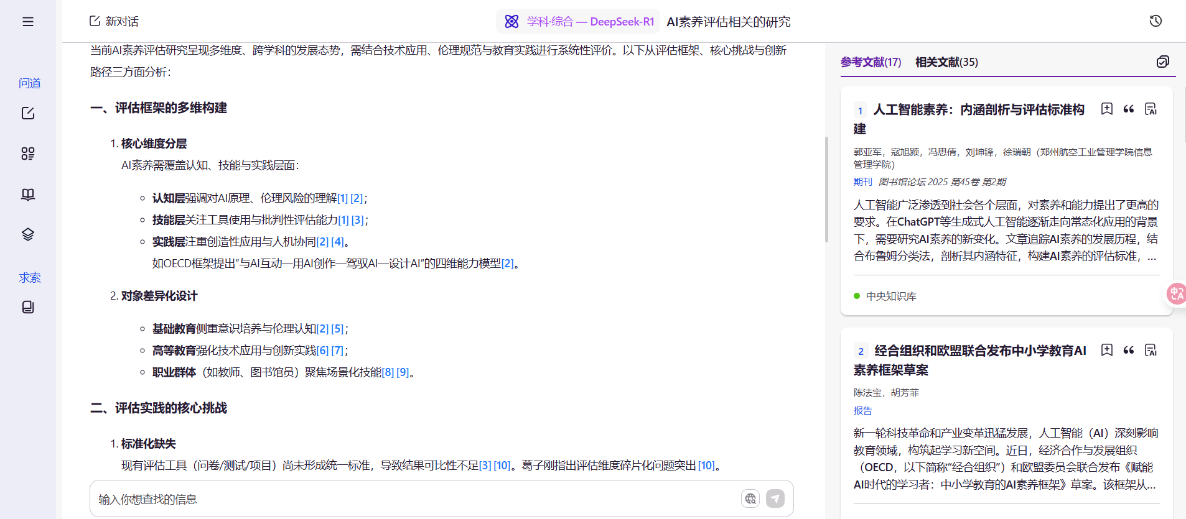Toggle the web search globe icon

pos(750,498)
